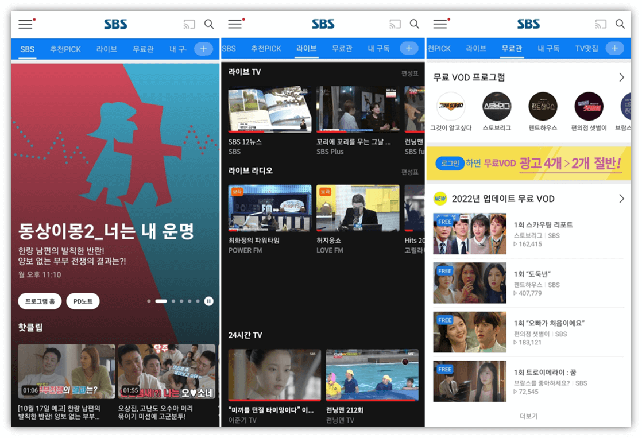642x438 pixels.
Task: Expand 2022년 업데이트 무료 VOD arrow
Action: 621,199
